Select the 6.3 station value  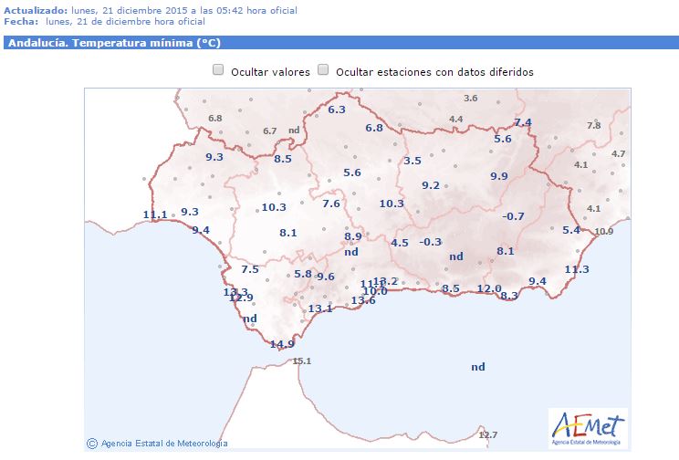337,110
